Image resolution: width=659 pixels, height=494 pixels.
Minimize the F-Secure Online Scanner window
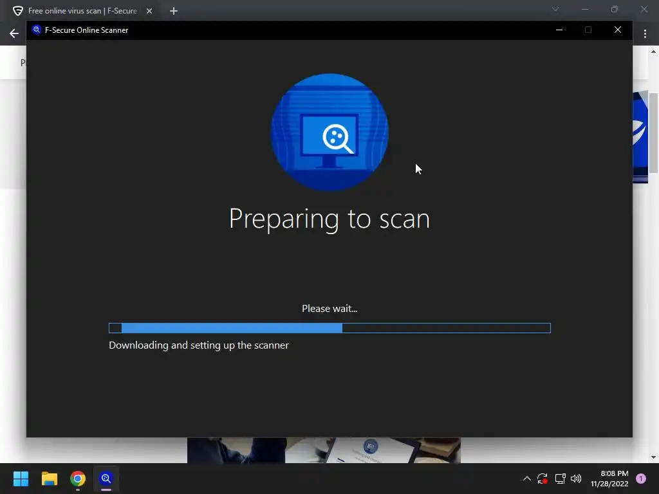click(x=559, y=30)
